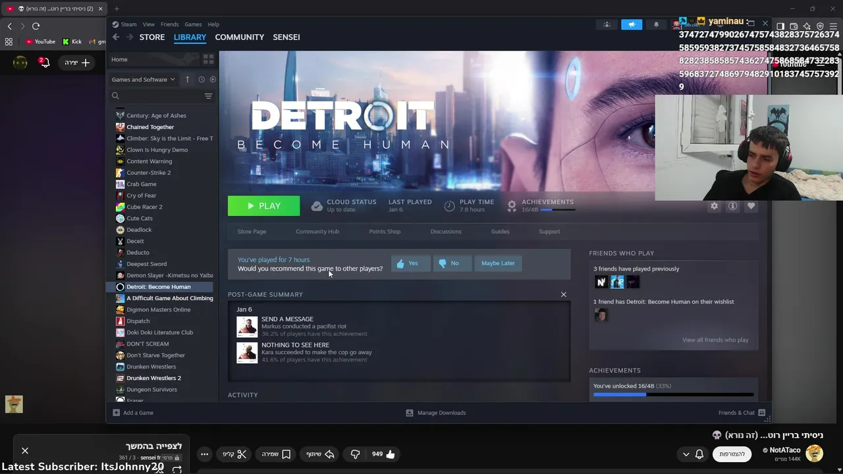
Task: Click the 16/48 unlocked achievements progress bar
Action: 673,394
